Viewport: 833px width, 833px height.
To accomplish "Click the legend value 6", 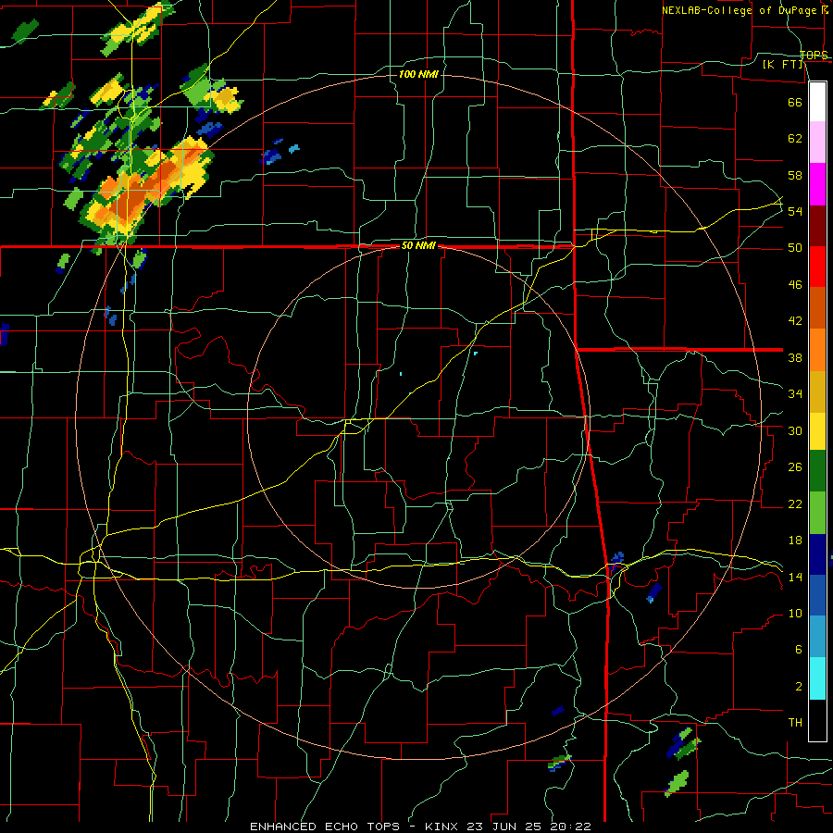I will (x=798, y=650).
